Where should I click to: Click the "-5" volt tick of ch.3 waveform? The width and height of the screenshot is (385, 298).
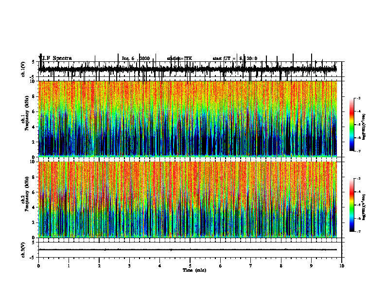[33, 258]
